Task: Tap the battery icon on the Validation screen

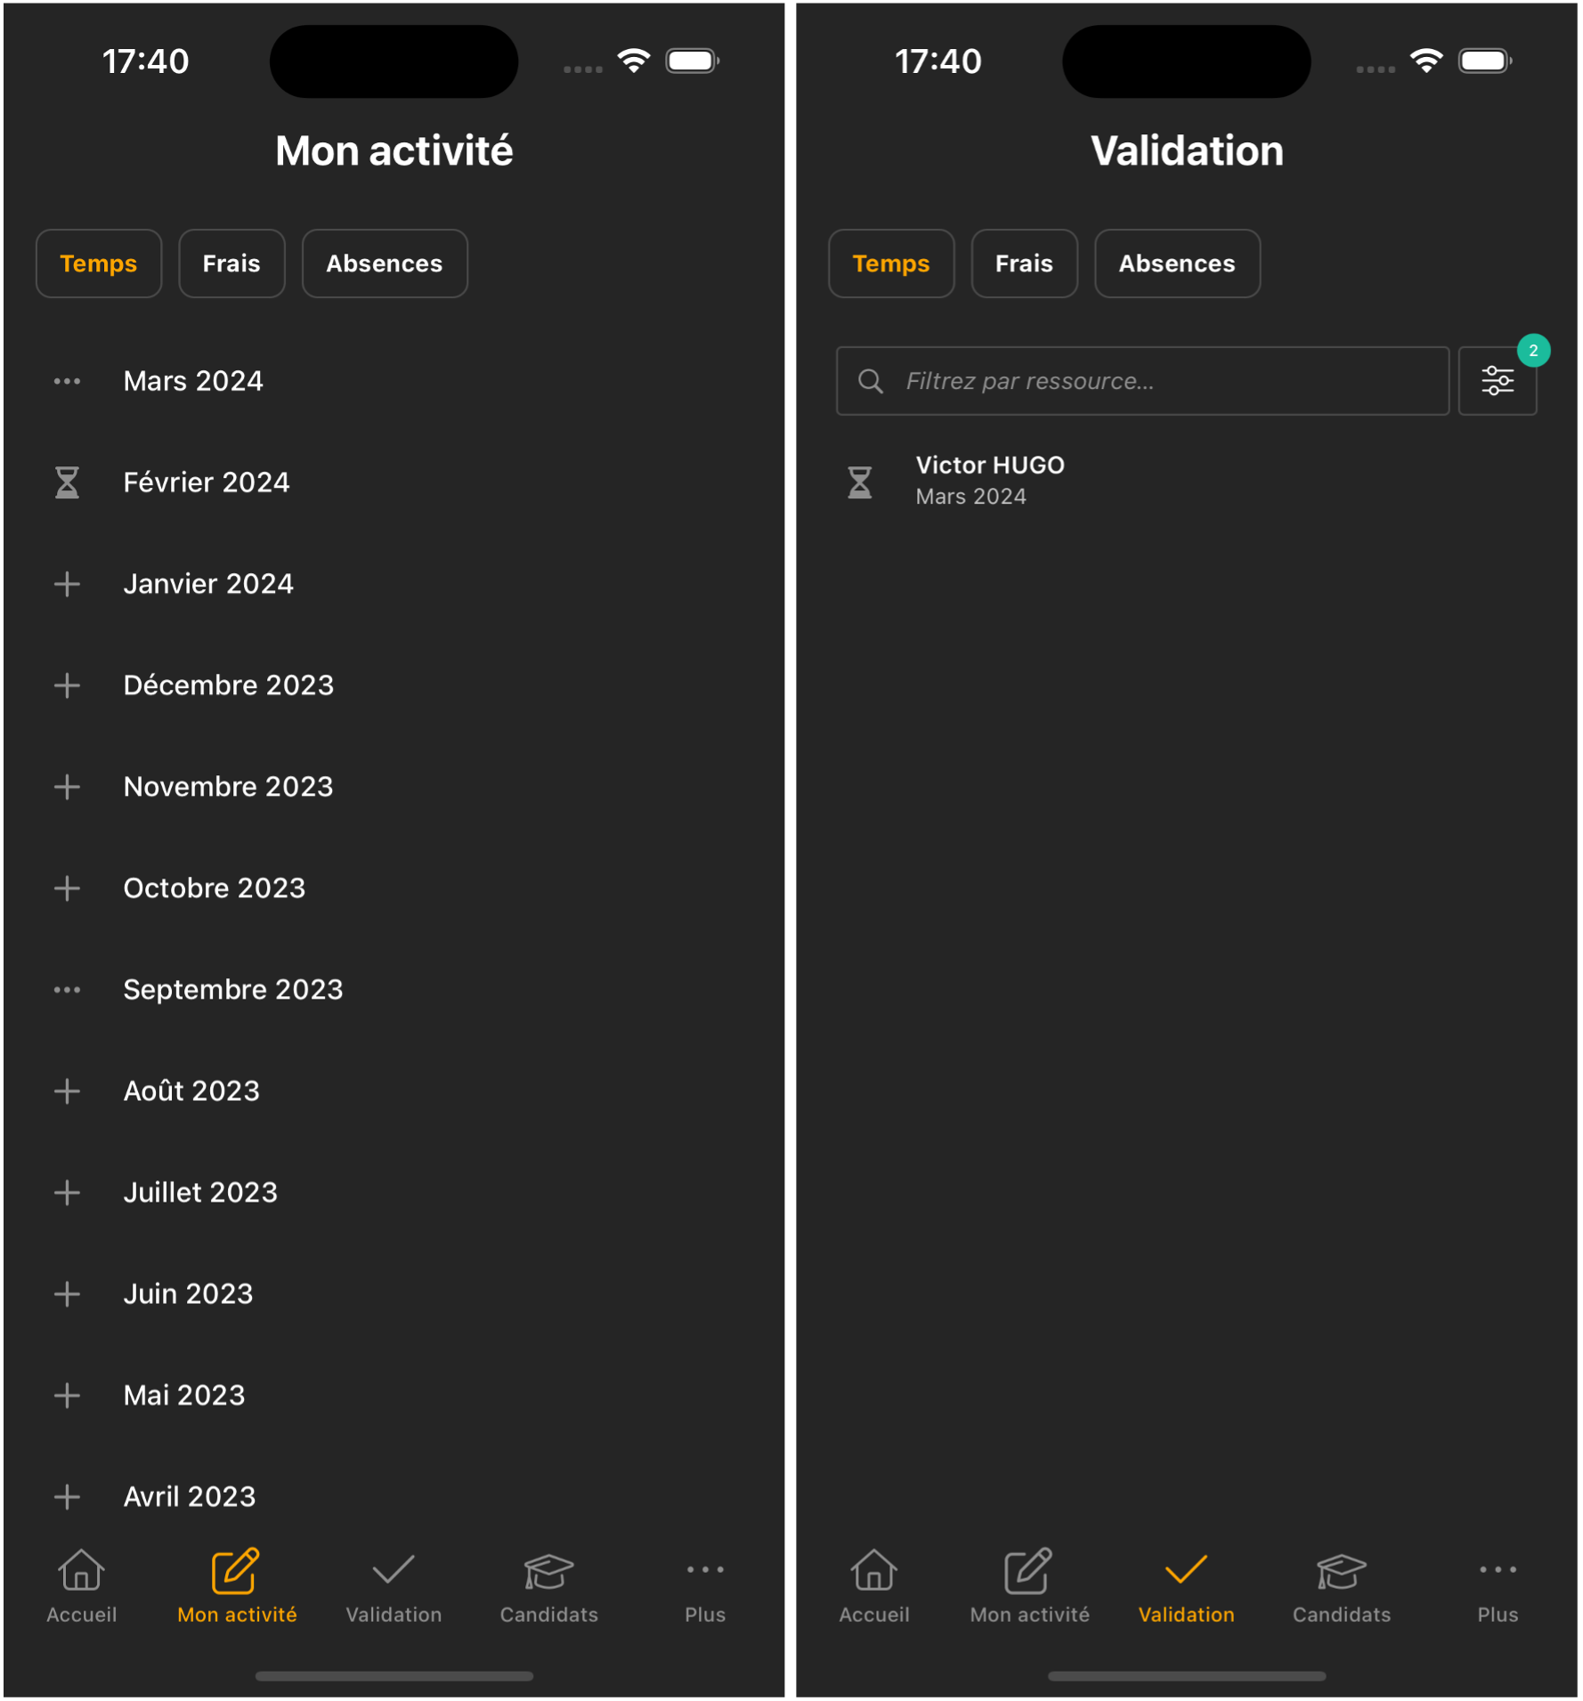Action: (x=1486, y=61)
